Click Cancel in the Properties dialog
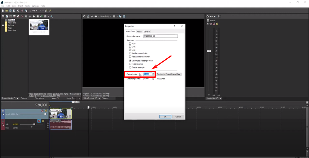The image size is (309, 158). tap(178, 117)
